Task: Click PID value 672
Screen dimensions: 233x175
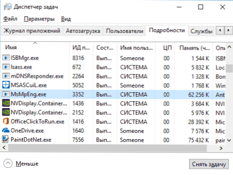Action: [76, 67]
